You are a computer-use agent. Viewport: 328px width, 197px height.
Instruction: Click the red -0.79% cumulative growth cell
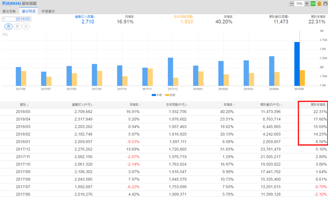[320, 187]
